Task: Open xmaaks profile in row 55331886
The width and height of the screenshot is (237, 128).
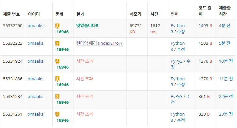Action: point(35,79)
